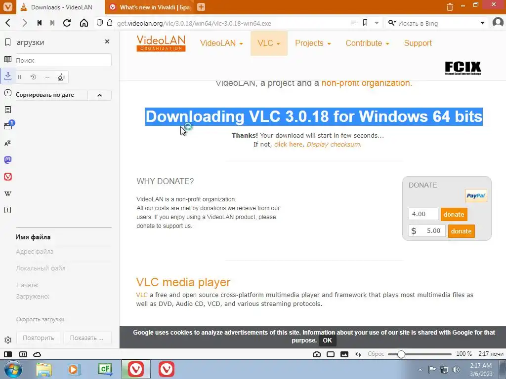Open Projects navigation menu
506x379 pixels.
pos(313,43)
